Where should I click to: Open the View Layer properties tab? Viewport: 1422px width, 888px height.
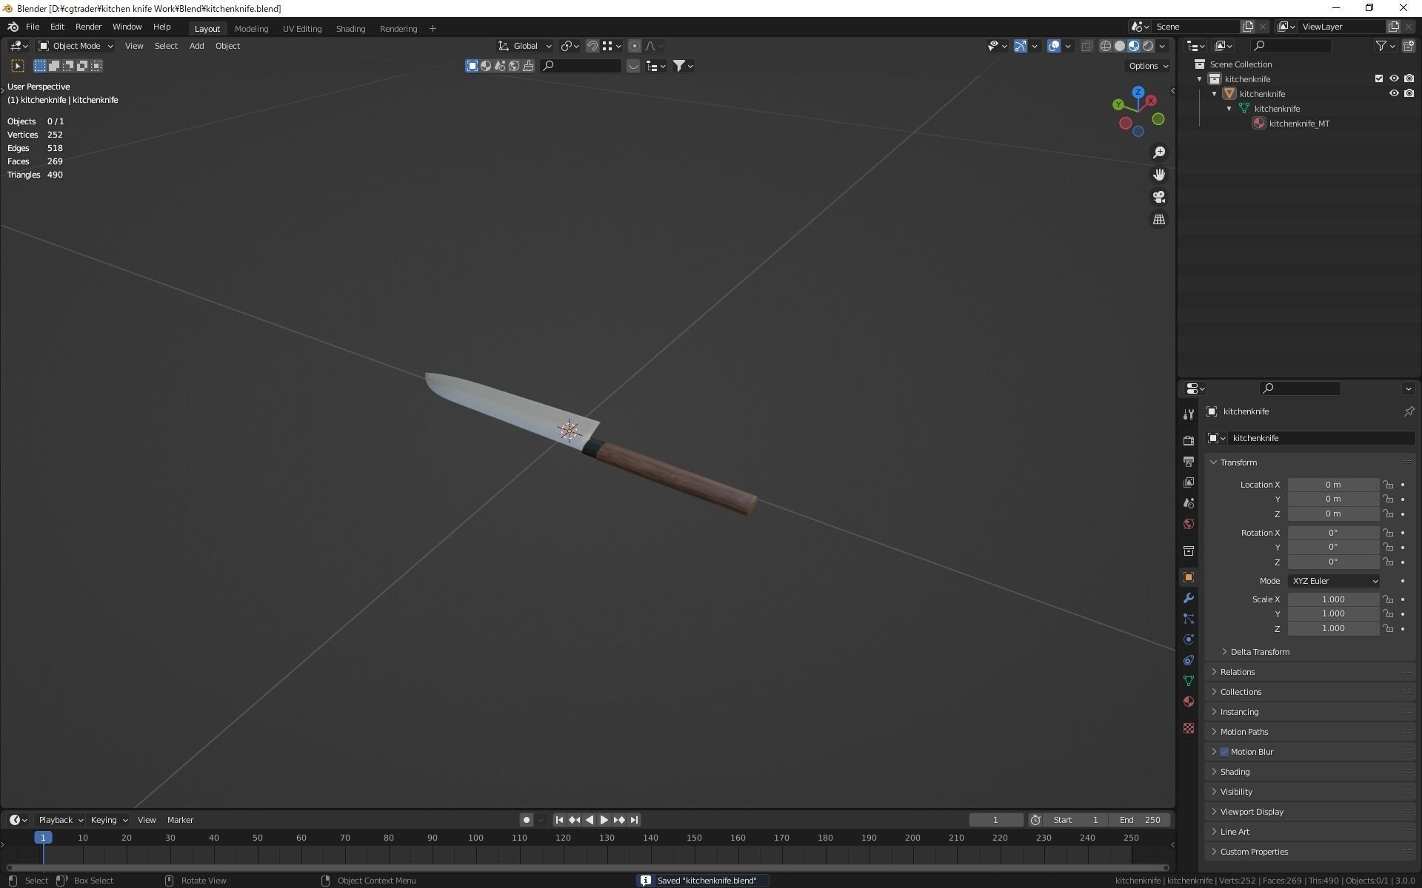coord(1189,482)
